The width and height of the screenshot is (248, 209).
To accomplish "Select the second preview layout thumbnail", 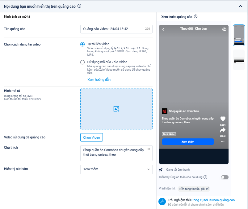I will 239,60.
